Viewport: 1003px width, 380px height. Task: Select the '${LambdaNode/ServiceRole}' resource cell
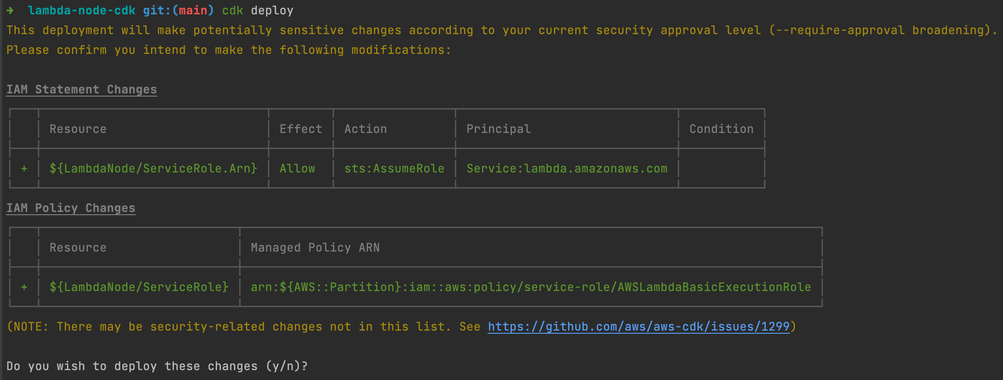(139, 287)
